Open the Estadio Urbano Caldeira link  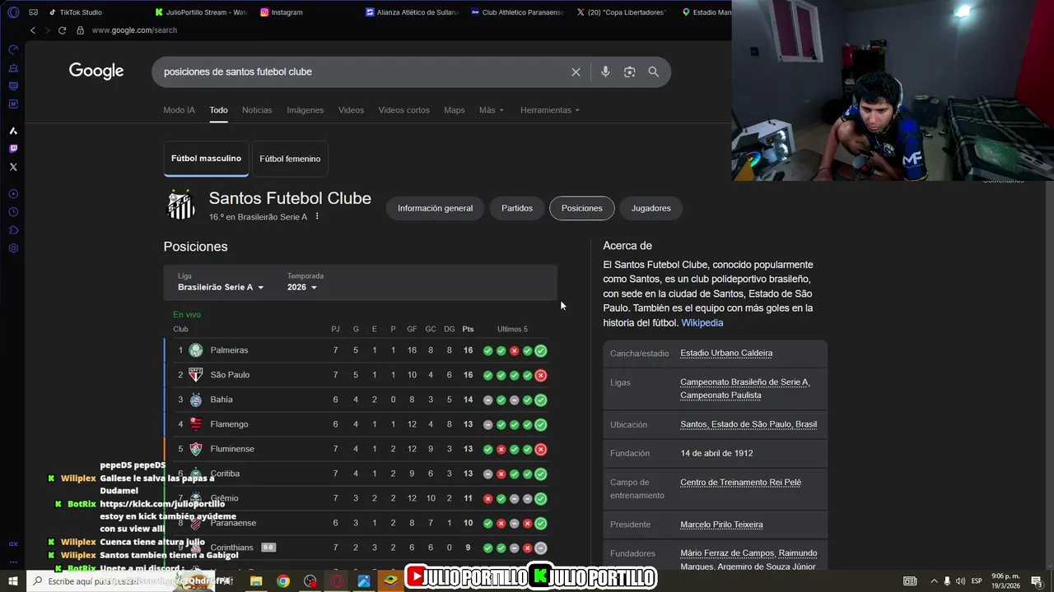pos(726,354)
